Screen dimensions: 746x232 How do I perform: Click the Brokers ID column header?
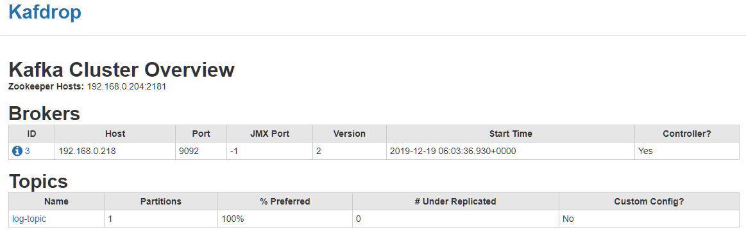[32, 134]
